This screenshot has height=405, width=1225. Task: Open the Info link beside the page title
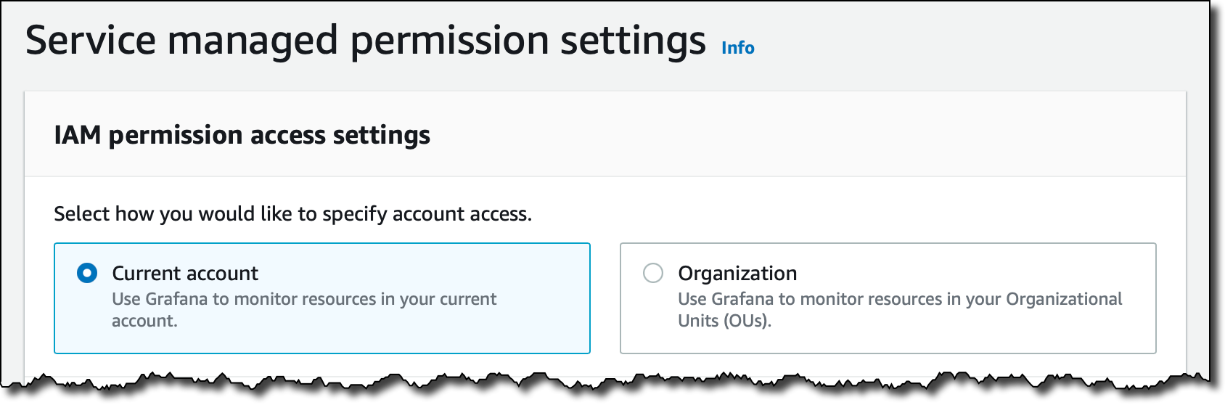pos(737,48)
